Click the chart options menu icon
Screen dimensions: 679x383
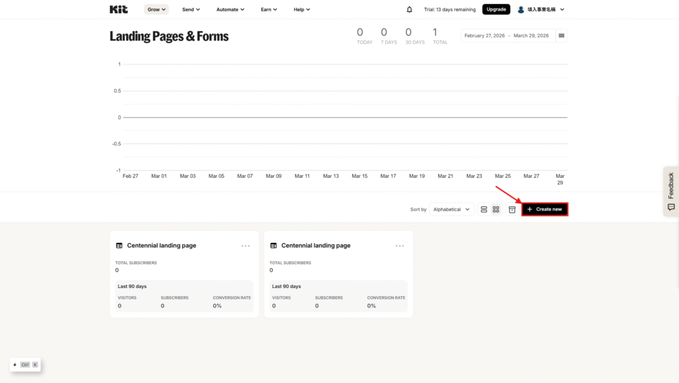point(562,36)
